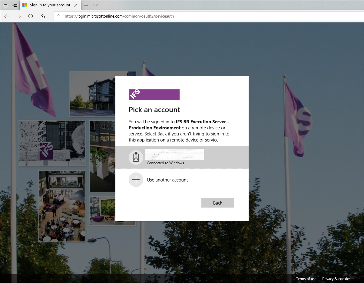This screenshot has width=364, height=283.
Task: Click the plus icon for another account
Action: tap(136, 180)
